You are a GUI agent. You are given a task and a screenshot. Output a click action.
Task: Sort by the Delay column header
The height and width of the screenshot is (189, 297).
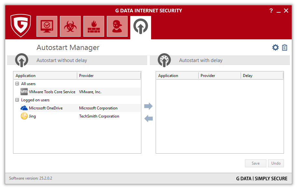262,76
